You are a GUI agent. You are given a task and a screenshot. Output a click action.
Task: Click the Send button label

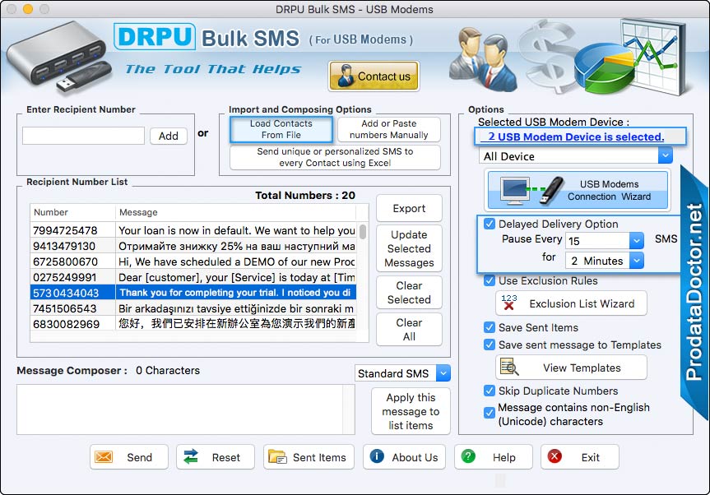point(140,457)
